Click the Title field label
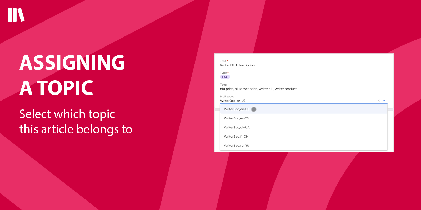 click(223, 61)
